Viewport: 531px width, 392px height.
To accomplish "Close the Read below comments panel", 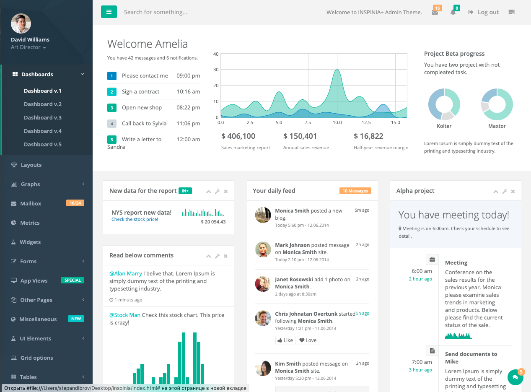I will click(x=225, y=256).
